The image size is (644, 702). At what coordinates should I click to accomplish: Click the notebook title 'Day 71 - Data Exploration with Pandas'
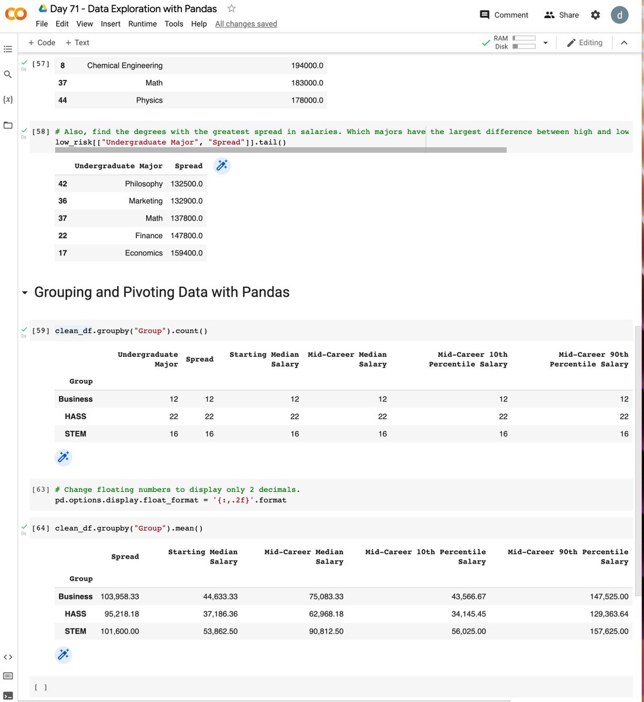click(x=133, y=9)
